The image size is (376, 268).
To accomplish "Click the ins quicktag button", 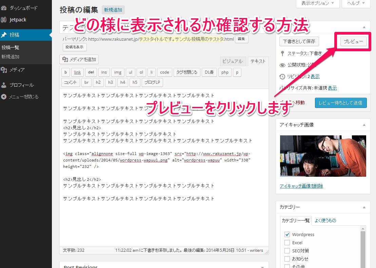I will coord(104,72).
